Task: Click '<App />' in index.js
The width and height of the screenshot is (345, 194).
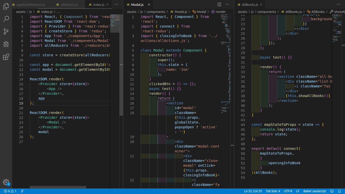Action: click(54, 89)
